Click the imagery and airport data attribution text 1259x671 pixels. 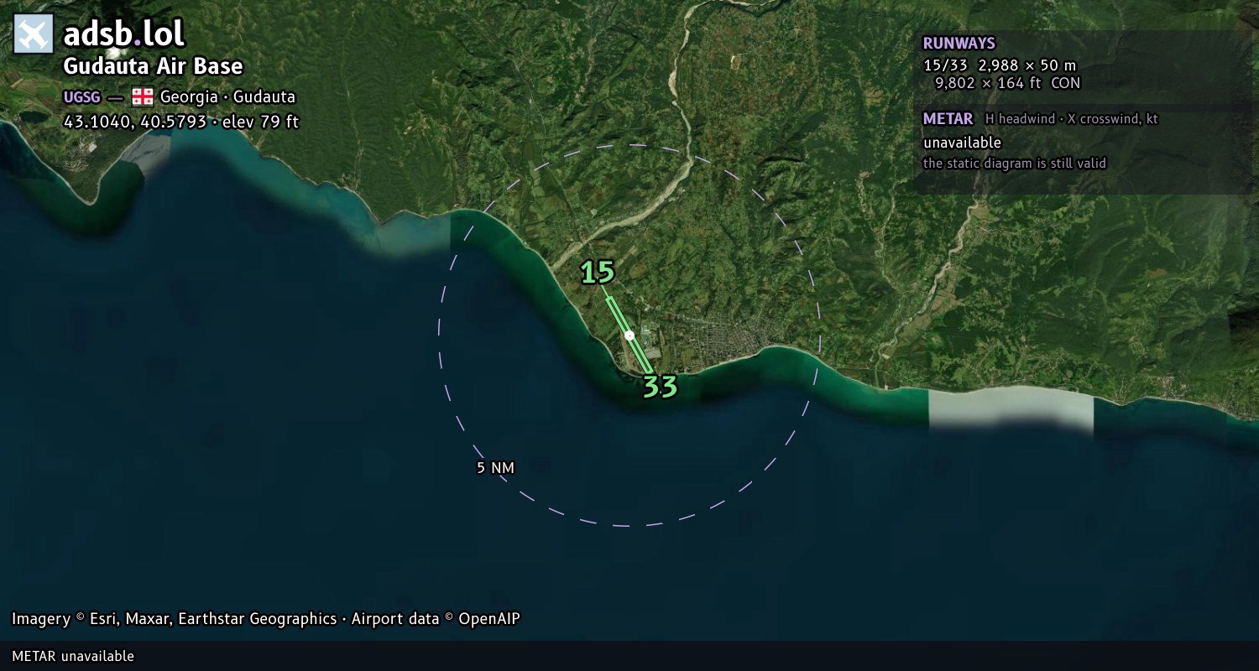click(x=266, y=619)
